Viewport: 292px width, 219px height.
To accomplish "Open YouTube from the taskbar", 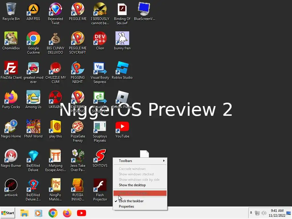I will pos(81,213).
